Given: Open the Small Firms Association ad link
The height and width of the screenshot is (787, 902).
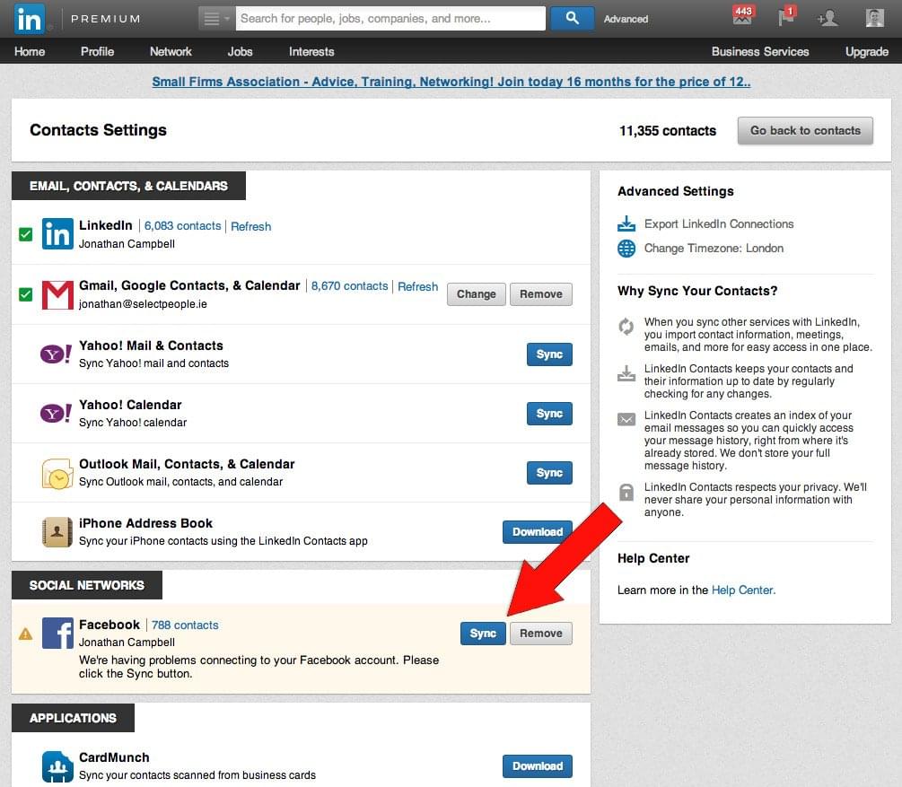Looking at the screenshot, I should 451,82.
